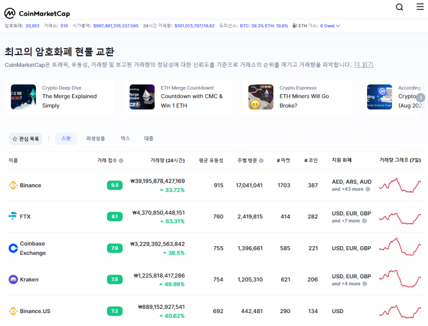This screenshot has width=428, height=326.
Task: Click the market cap value $997,481,319,337.595
Action: point(116,26)
